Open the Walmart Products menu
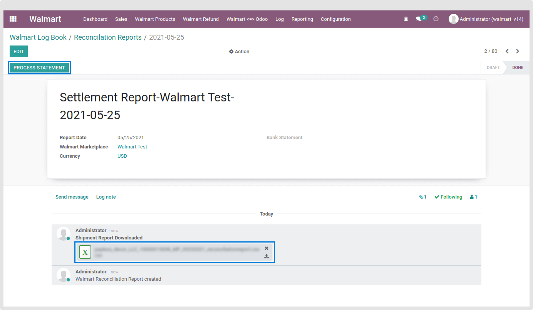The height and width of the screenshot is (310, 533). point(155,19)
